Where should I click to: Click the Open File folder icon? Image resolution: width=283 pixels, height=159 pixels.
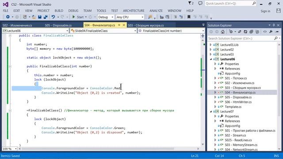coord(34,17)
